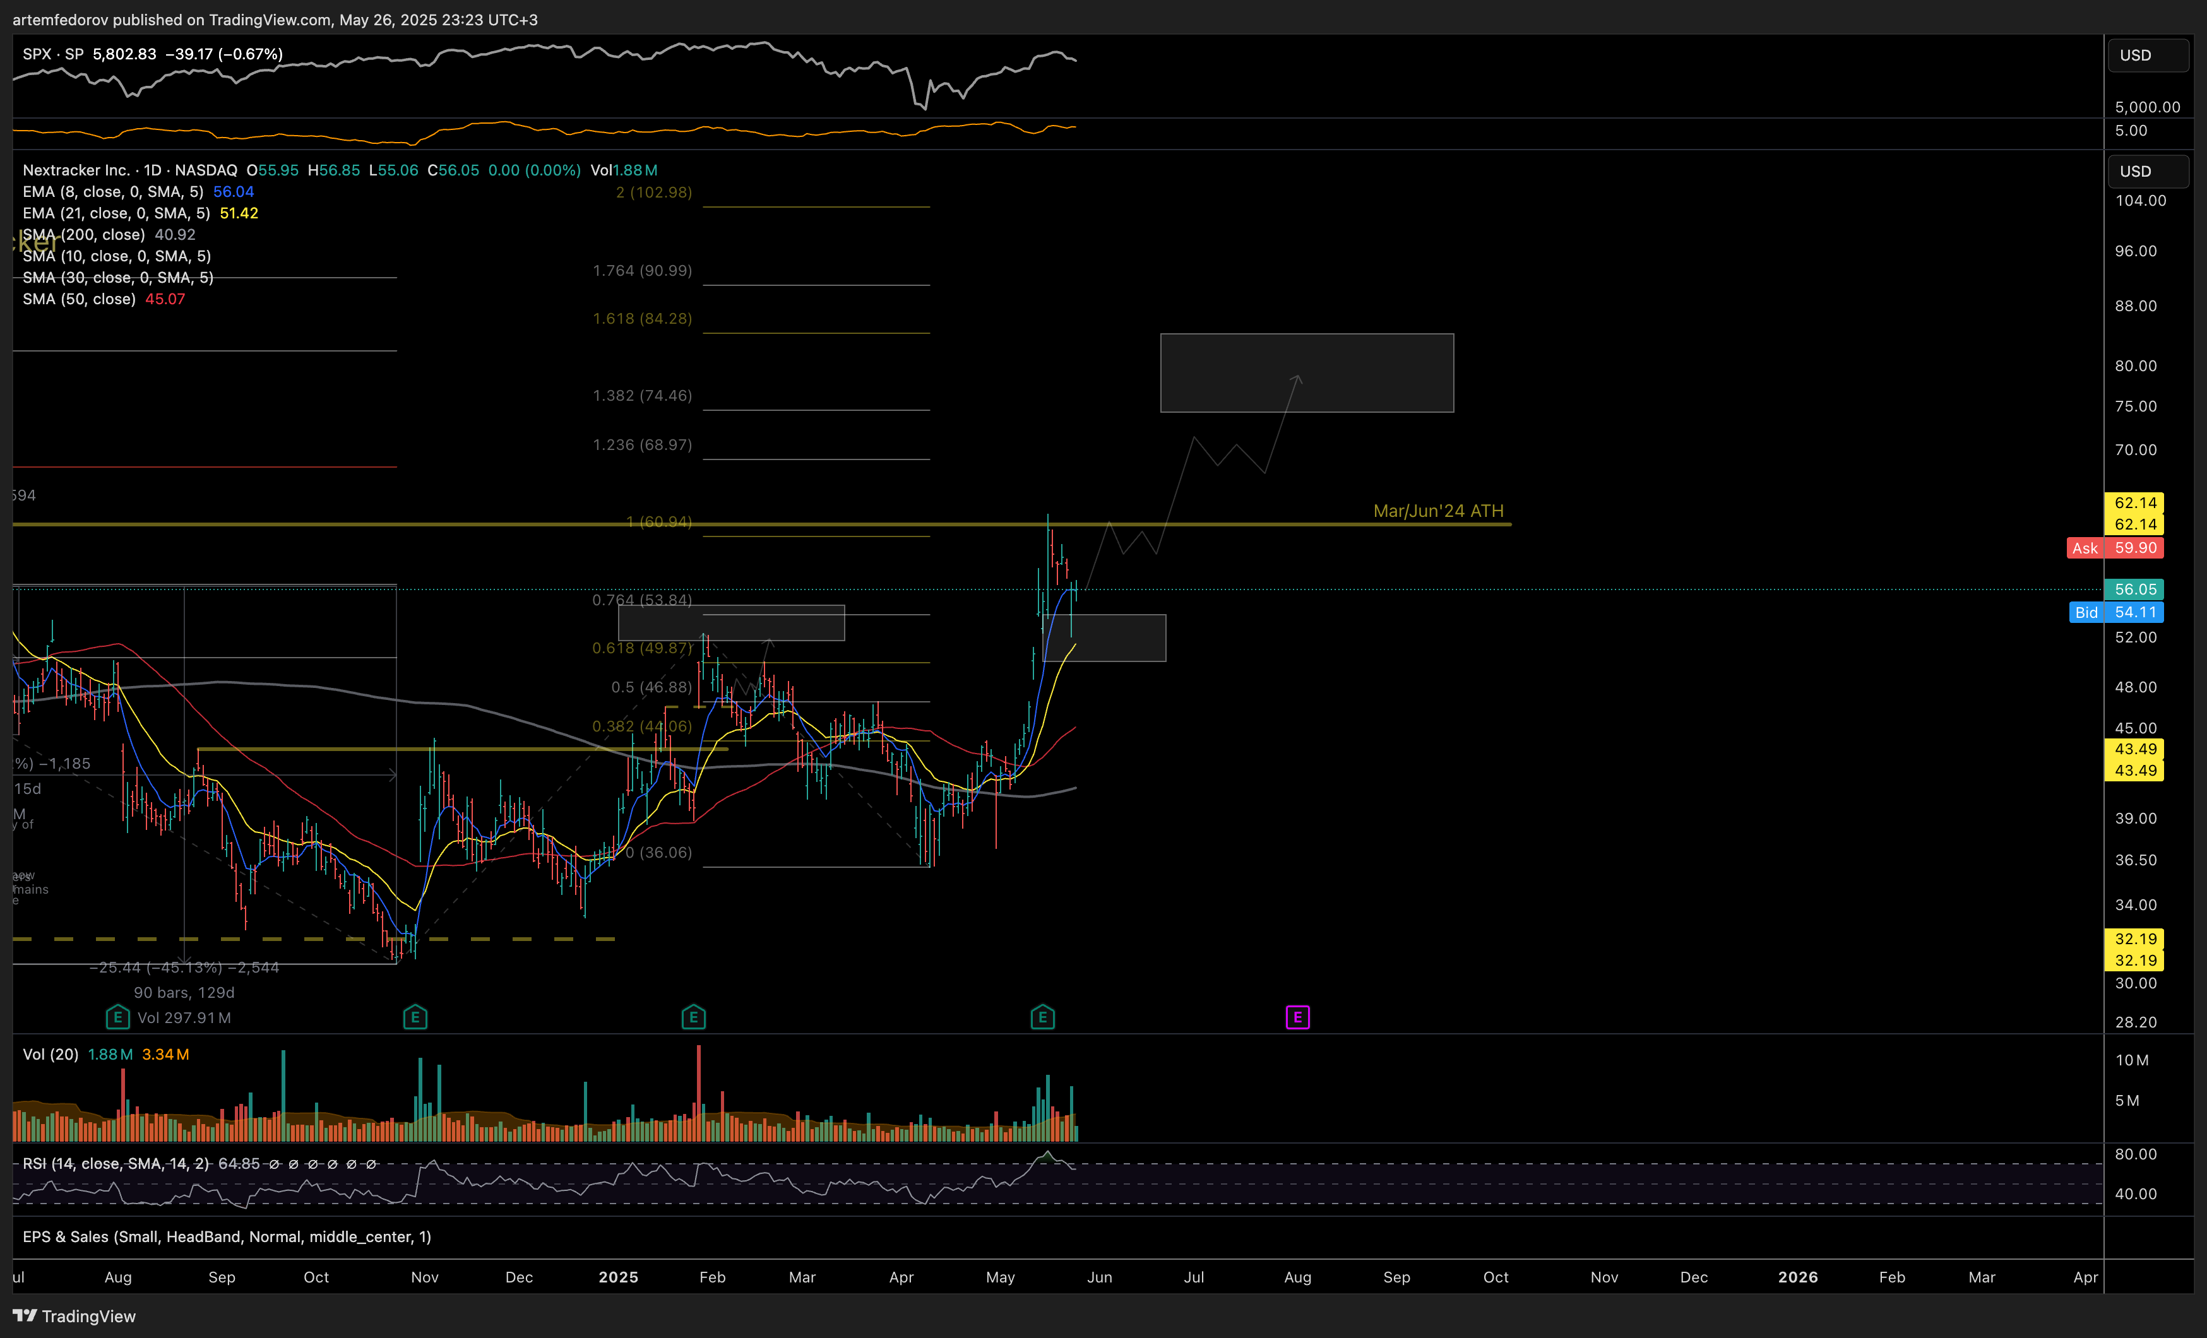
Task: Select the RSI (14, close, SMA, 14, 2) legend
Action: point(116,1163)
